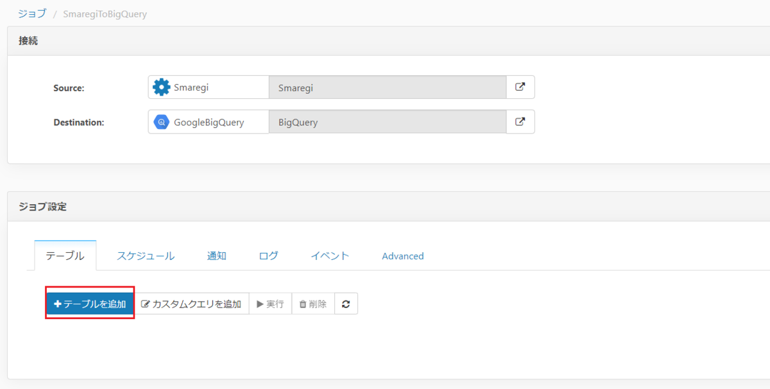Open the Smaregi source connection external link icon

pos(520,87)
